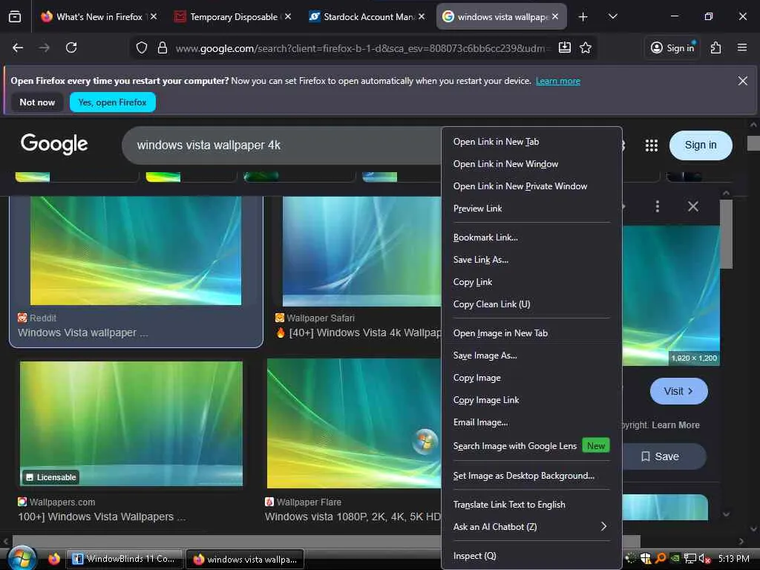Image resolution: width=760 pixels, height=570 pixels.
Task: Open the Windows Start orb
Action: [22, 558]
